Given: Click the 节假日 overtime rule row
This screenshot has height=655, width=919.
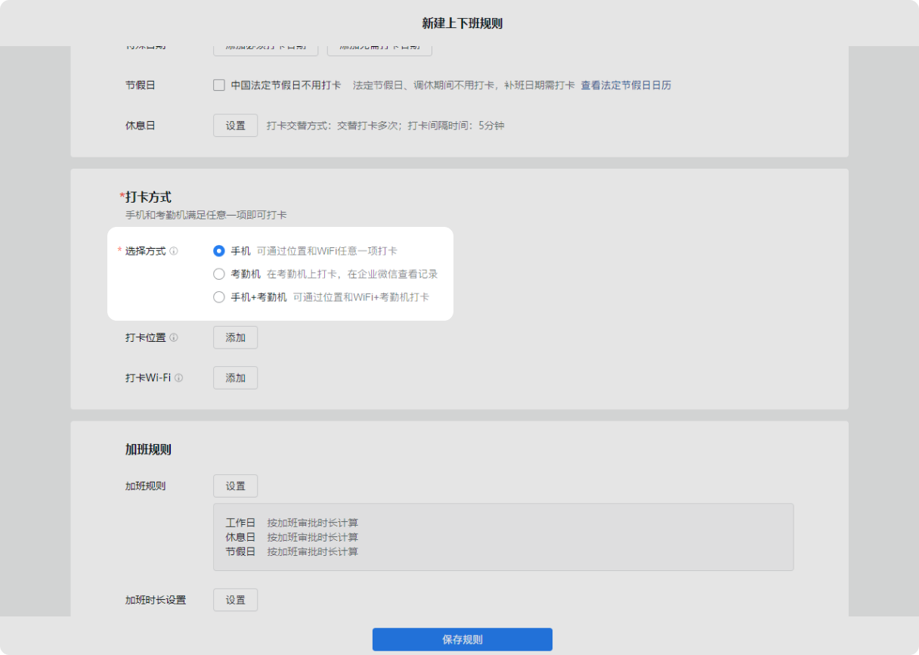Looking at the screenshot, I should click(292, 552).
